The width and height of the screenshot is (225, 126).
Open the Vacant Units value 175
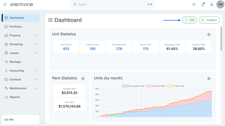(146, 49)
